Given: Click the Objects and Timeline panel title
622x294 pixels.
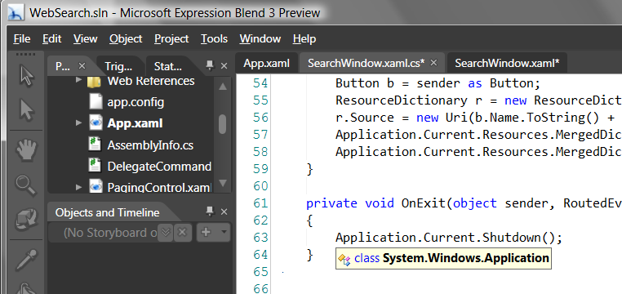Looking at the screenshot, I should (x=107, y=212).
